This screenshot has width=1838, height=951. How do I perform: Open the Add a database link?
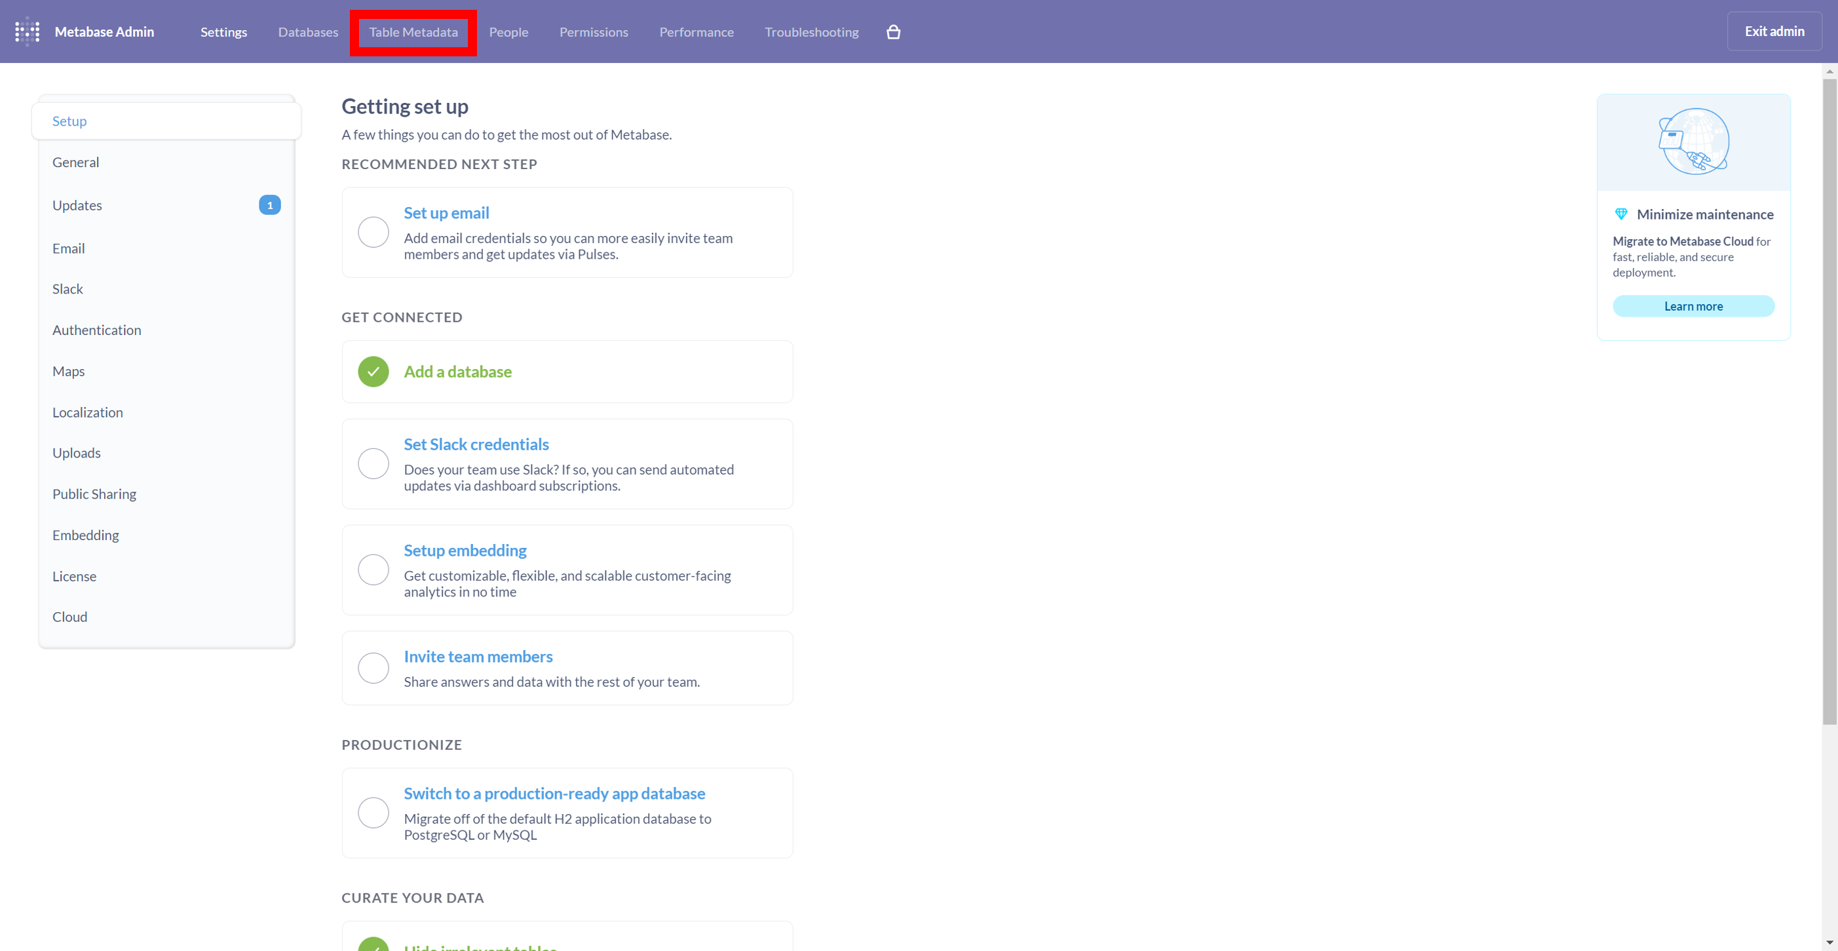457,372
